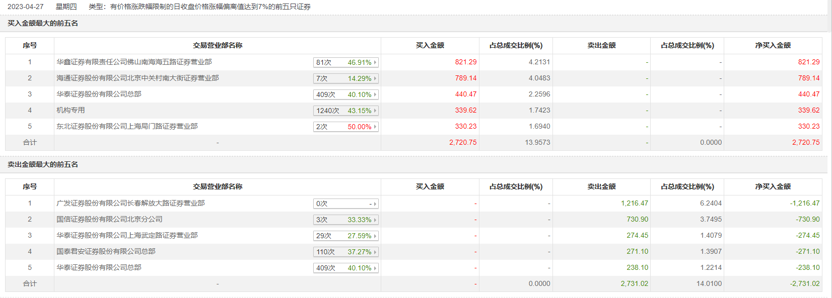Expand the 29次 27.59% stats dropdown
The height and width of the screenshot is (298, 832).
click(x=345, y=236)
